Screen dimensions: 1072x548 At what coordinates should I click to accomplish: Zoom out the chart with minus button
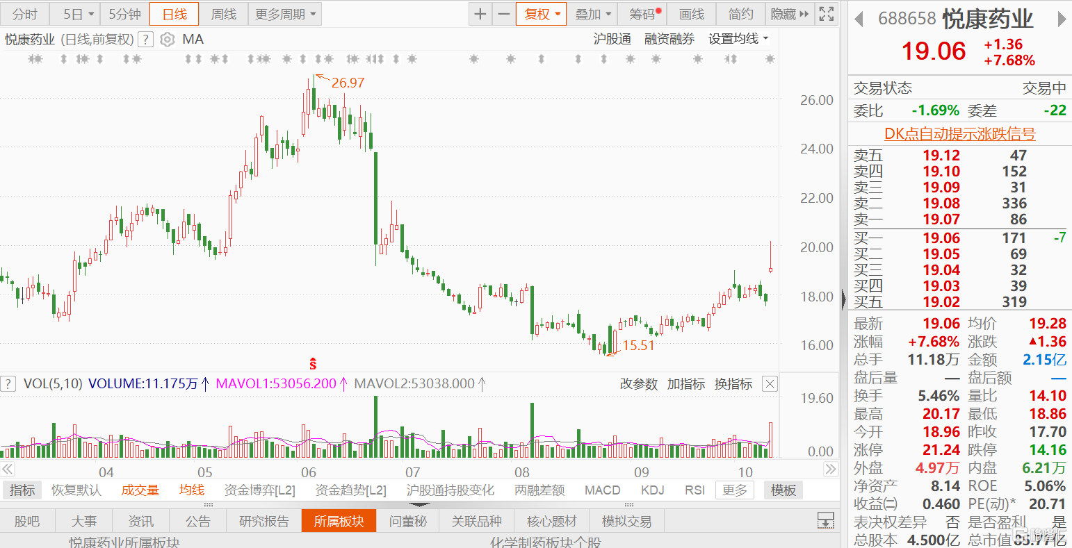pyautogui.click(x=504, y=14)
